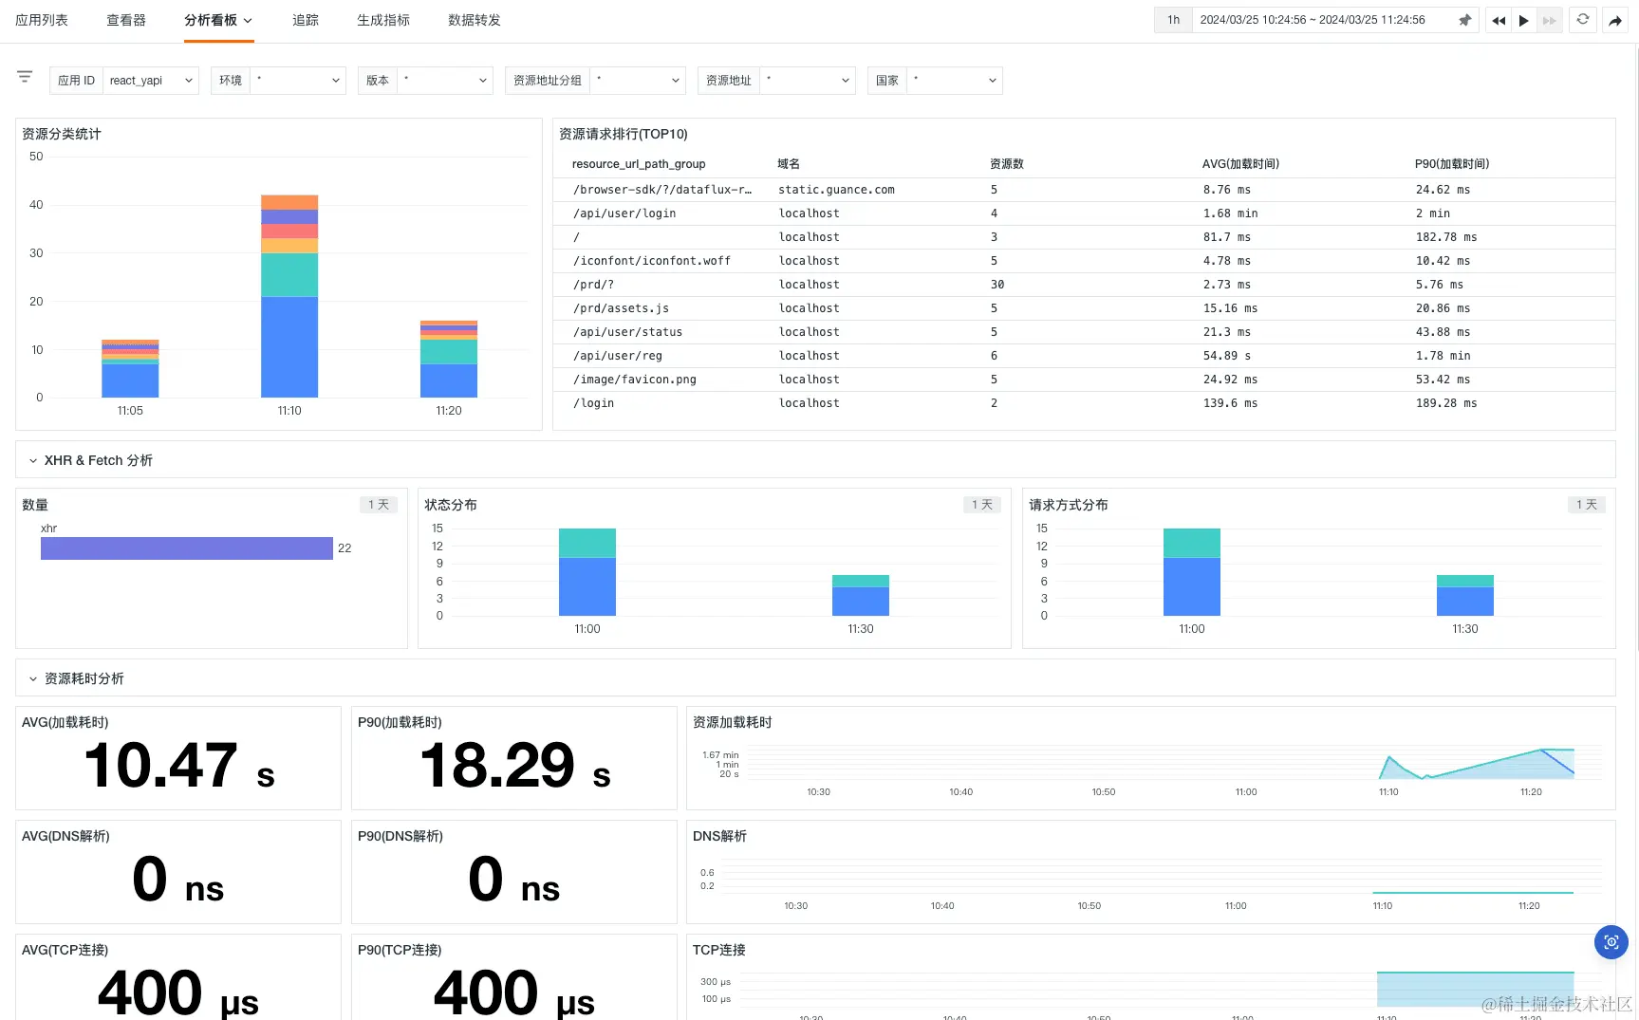The height and width of the screenshot is (1020, 1639).
Task: Switch to the 查看器 tab
Action: coord(126,20)
